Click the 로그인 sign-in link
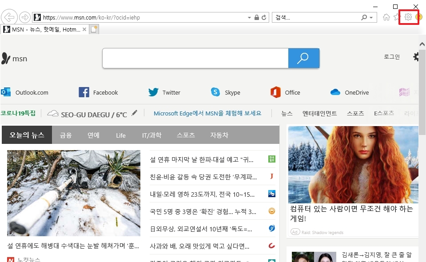The height and width of the screenshot is (262, 426). [391, 57]
